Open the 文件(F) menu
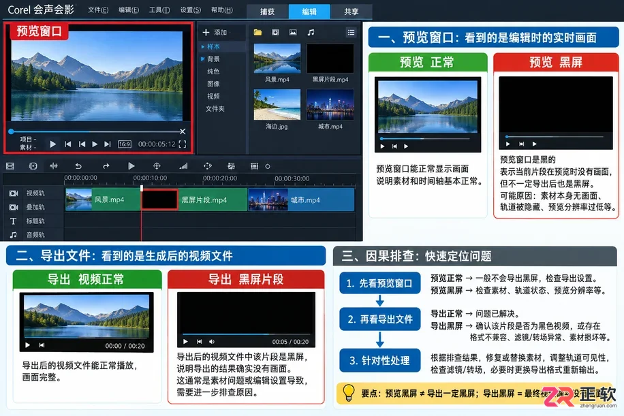This screenshot has width=624, height=416. pos(98,10)
